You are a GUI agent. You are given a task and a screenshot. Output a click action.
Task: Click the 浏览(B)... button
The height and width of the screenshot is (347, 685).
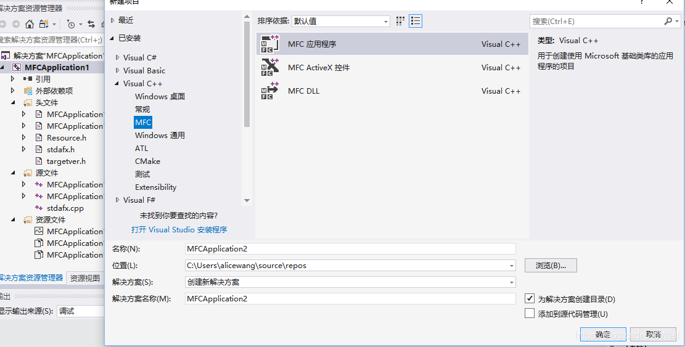click(x=551, y=266)
